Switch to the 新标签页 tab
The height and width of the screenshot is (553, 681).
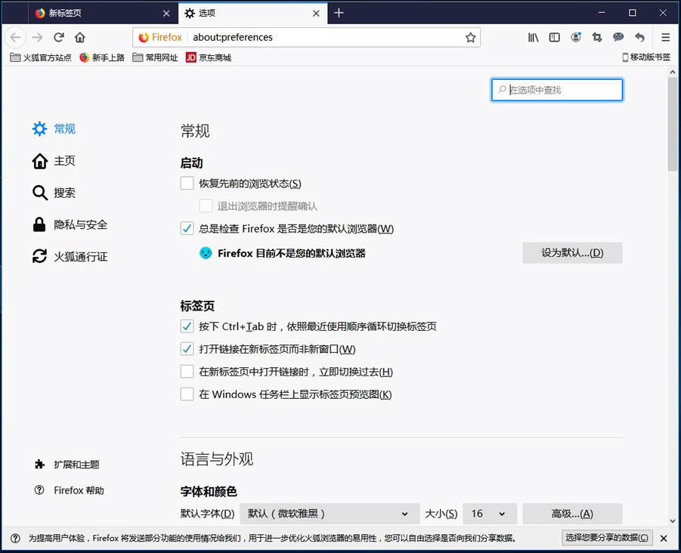[102, 13]
